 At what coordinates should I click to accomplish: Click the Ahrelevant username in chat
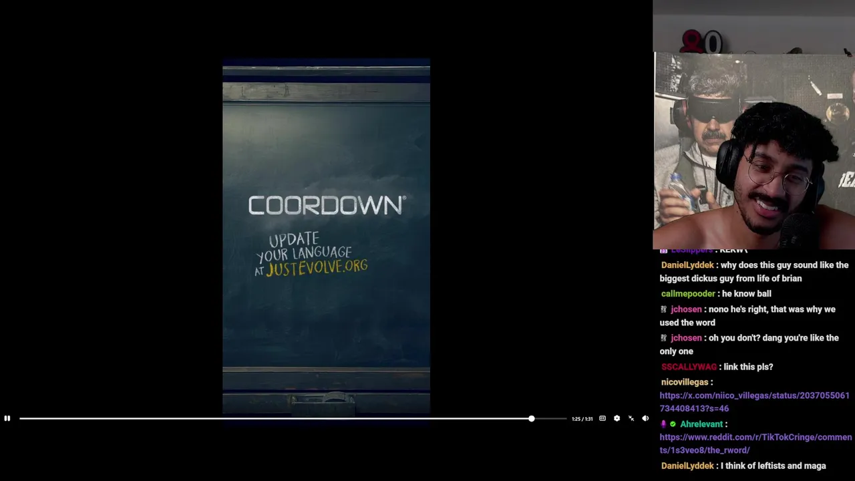[x=701, y=424]
